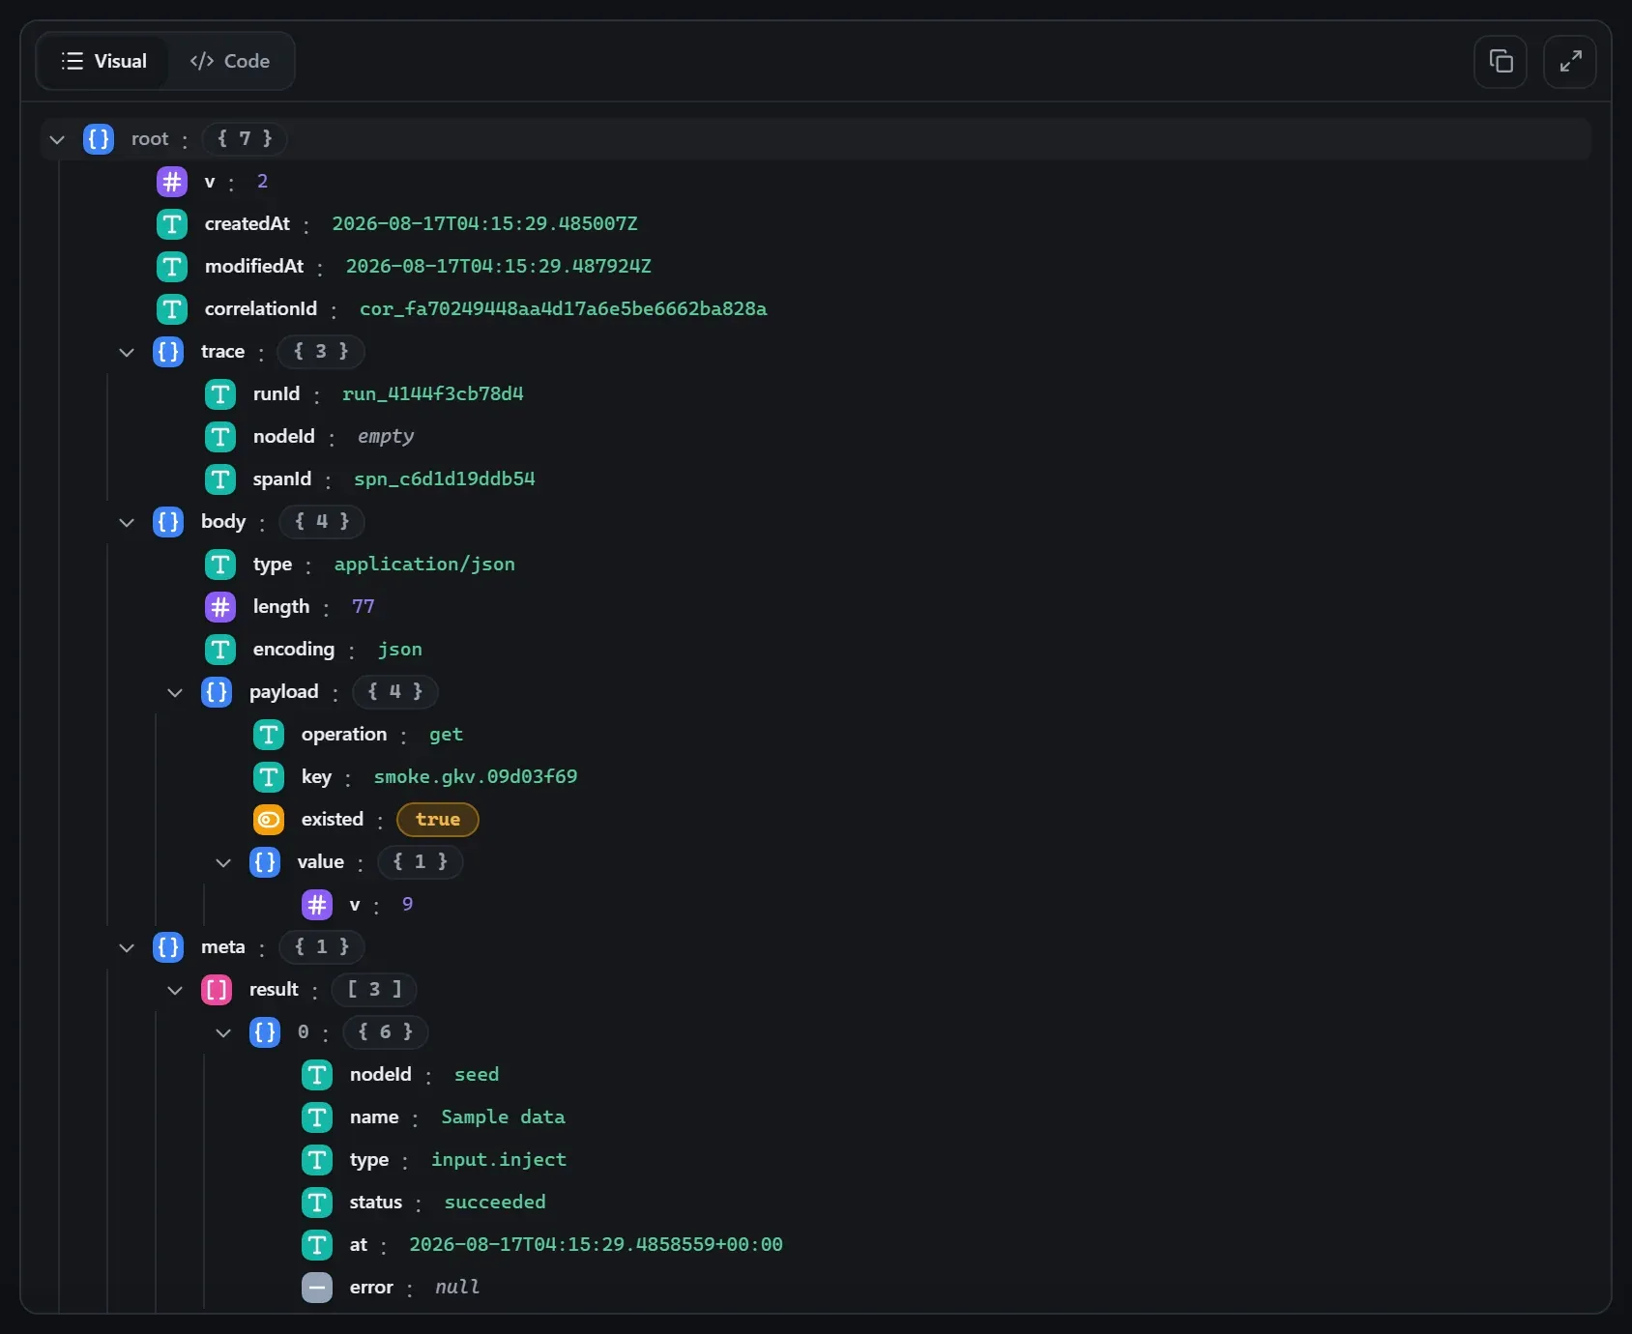
Task: Select at timestamp 2026-08-17T04:15:29.4858559+00:00
Action: [596, 1245]
